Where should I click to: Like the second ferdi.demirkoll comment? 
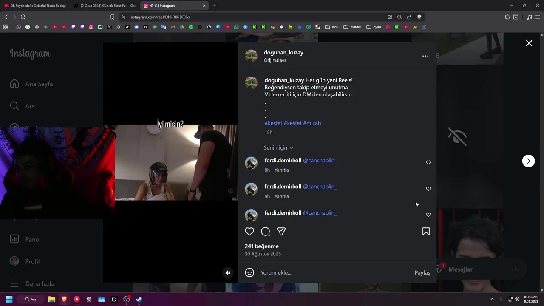point(428,189)
